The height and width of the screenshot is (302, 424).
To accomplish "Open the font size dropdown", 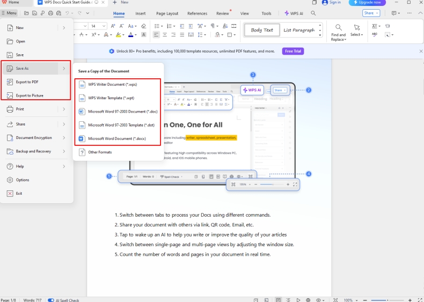I will click(x=104, y=26).
